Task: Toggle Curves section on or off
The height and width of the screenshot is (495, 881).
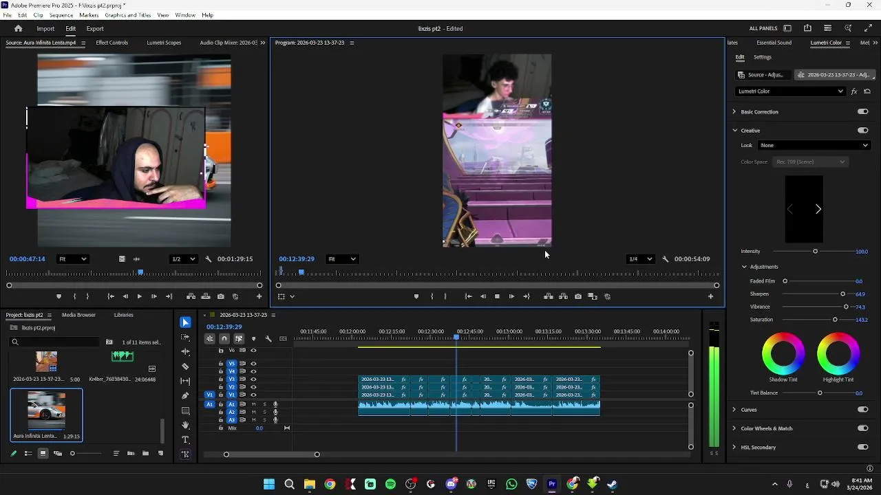Action: (x=862, y=409)
